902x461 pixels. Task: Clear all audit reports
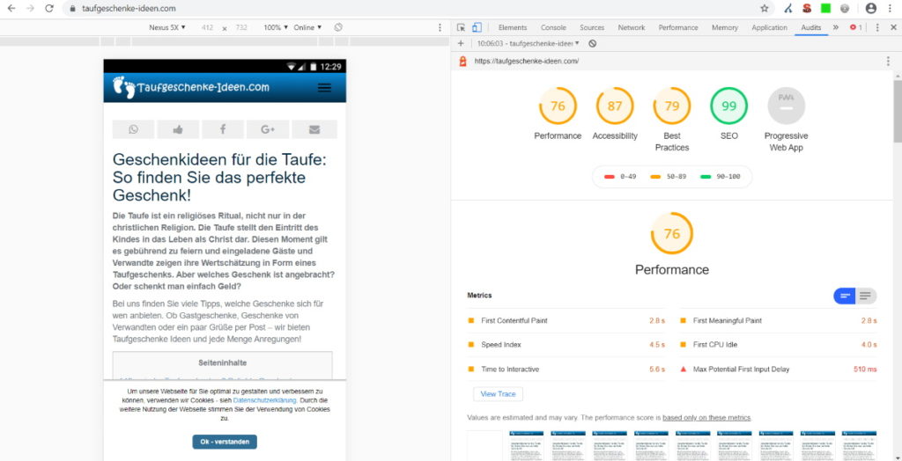tap(593, 44)
